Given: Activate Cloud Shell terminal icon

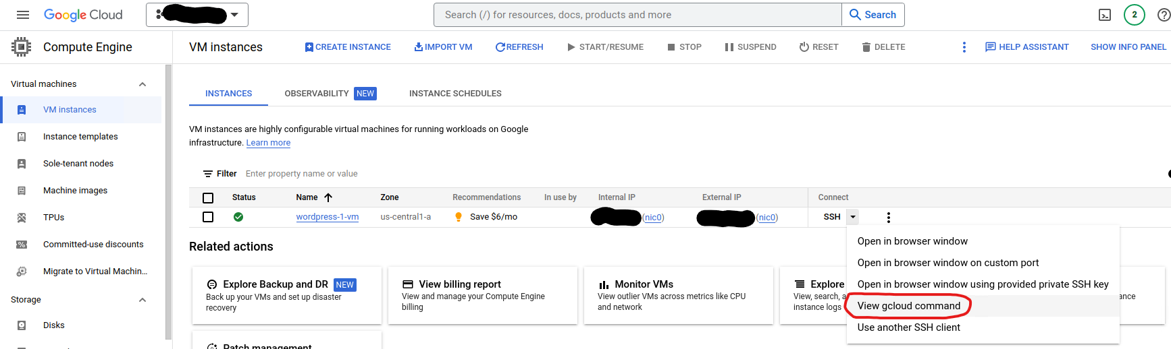Looking at the screenshot, I should (1105, 15).
